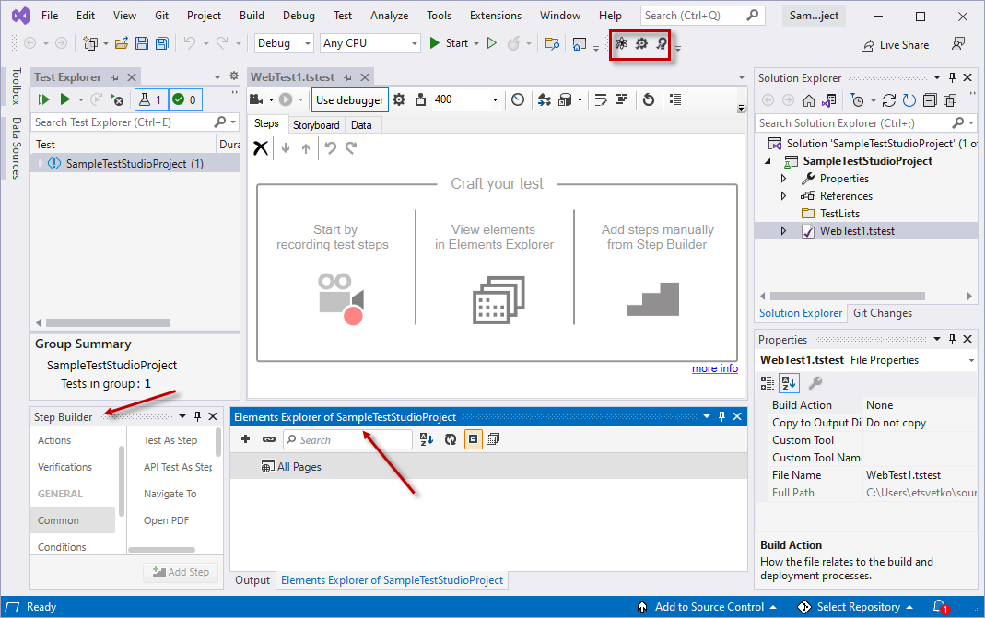Screen dimensions: 985x618
Task: Expand the References node in Solution Explorer
Action: (783, 196)
